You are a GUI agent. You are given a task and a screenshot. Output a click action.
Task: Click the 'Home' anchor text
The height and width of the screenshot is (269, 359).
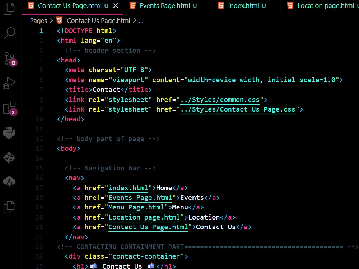[164, 188]
